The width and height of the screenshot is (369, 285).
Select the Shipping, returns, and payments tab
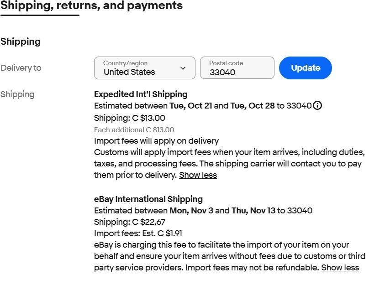pos(91,6)
